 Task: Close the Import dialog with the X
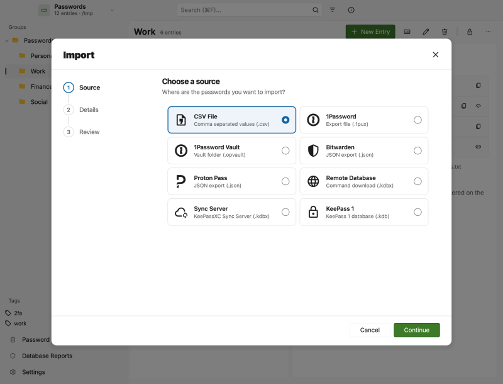click(x=435, y=55)
